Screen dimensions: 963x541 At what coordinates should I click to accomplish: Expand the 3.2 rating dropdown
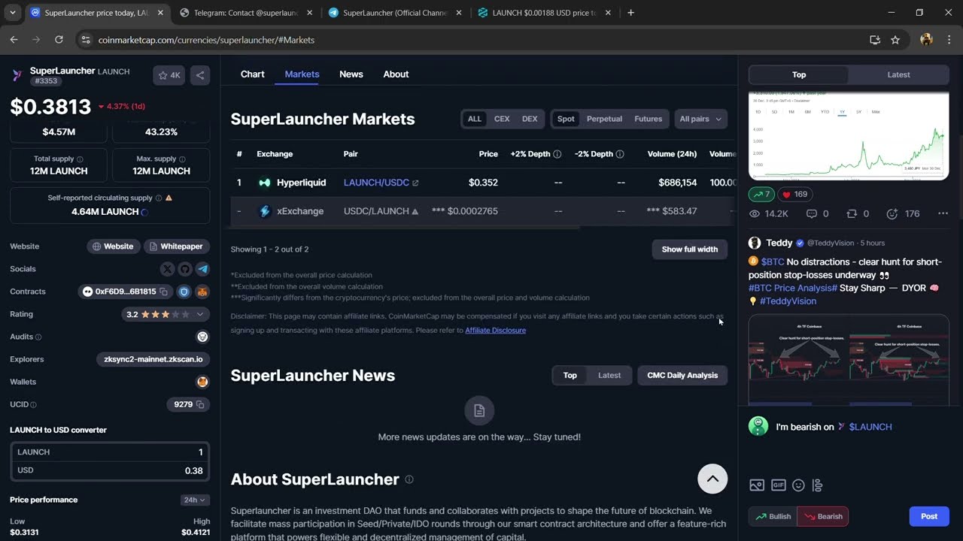click(x=165, y=314)
